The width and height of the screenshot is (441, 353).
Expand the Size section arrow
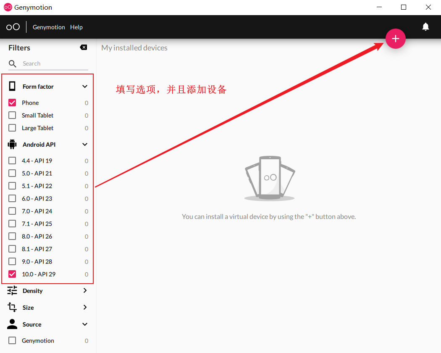85,307
